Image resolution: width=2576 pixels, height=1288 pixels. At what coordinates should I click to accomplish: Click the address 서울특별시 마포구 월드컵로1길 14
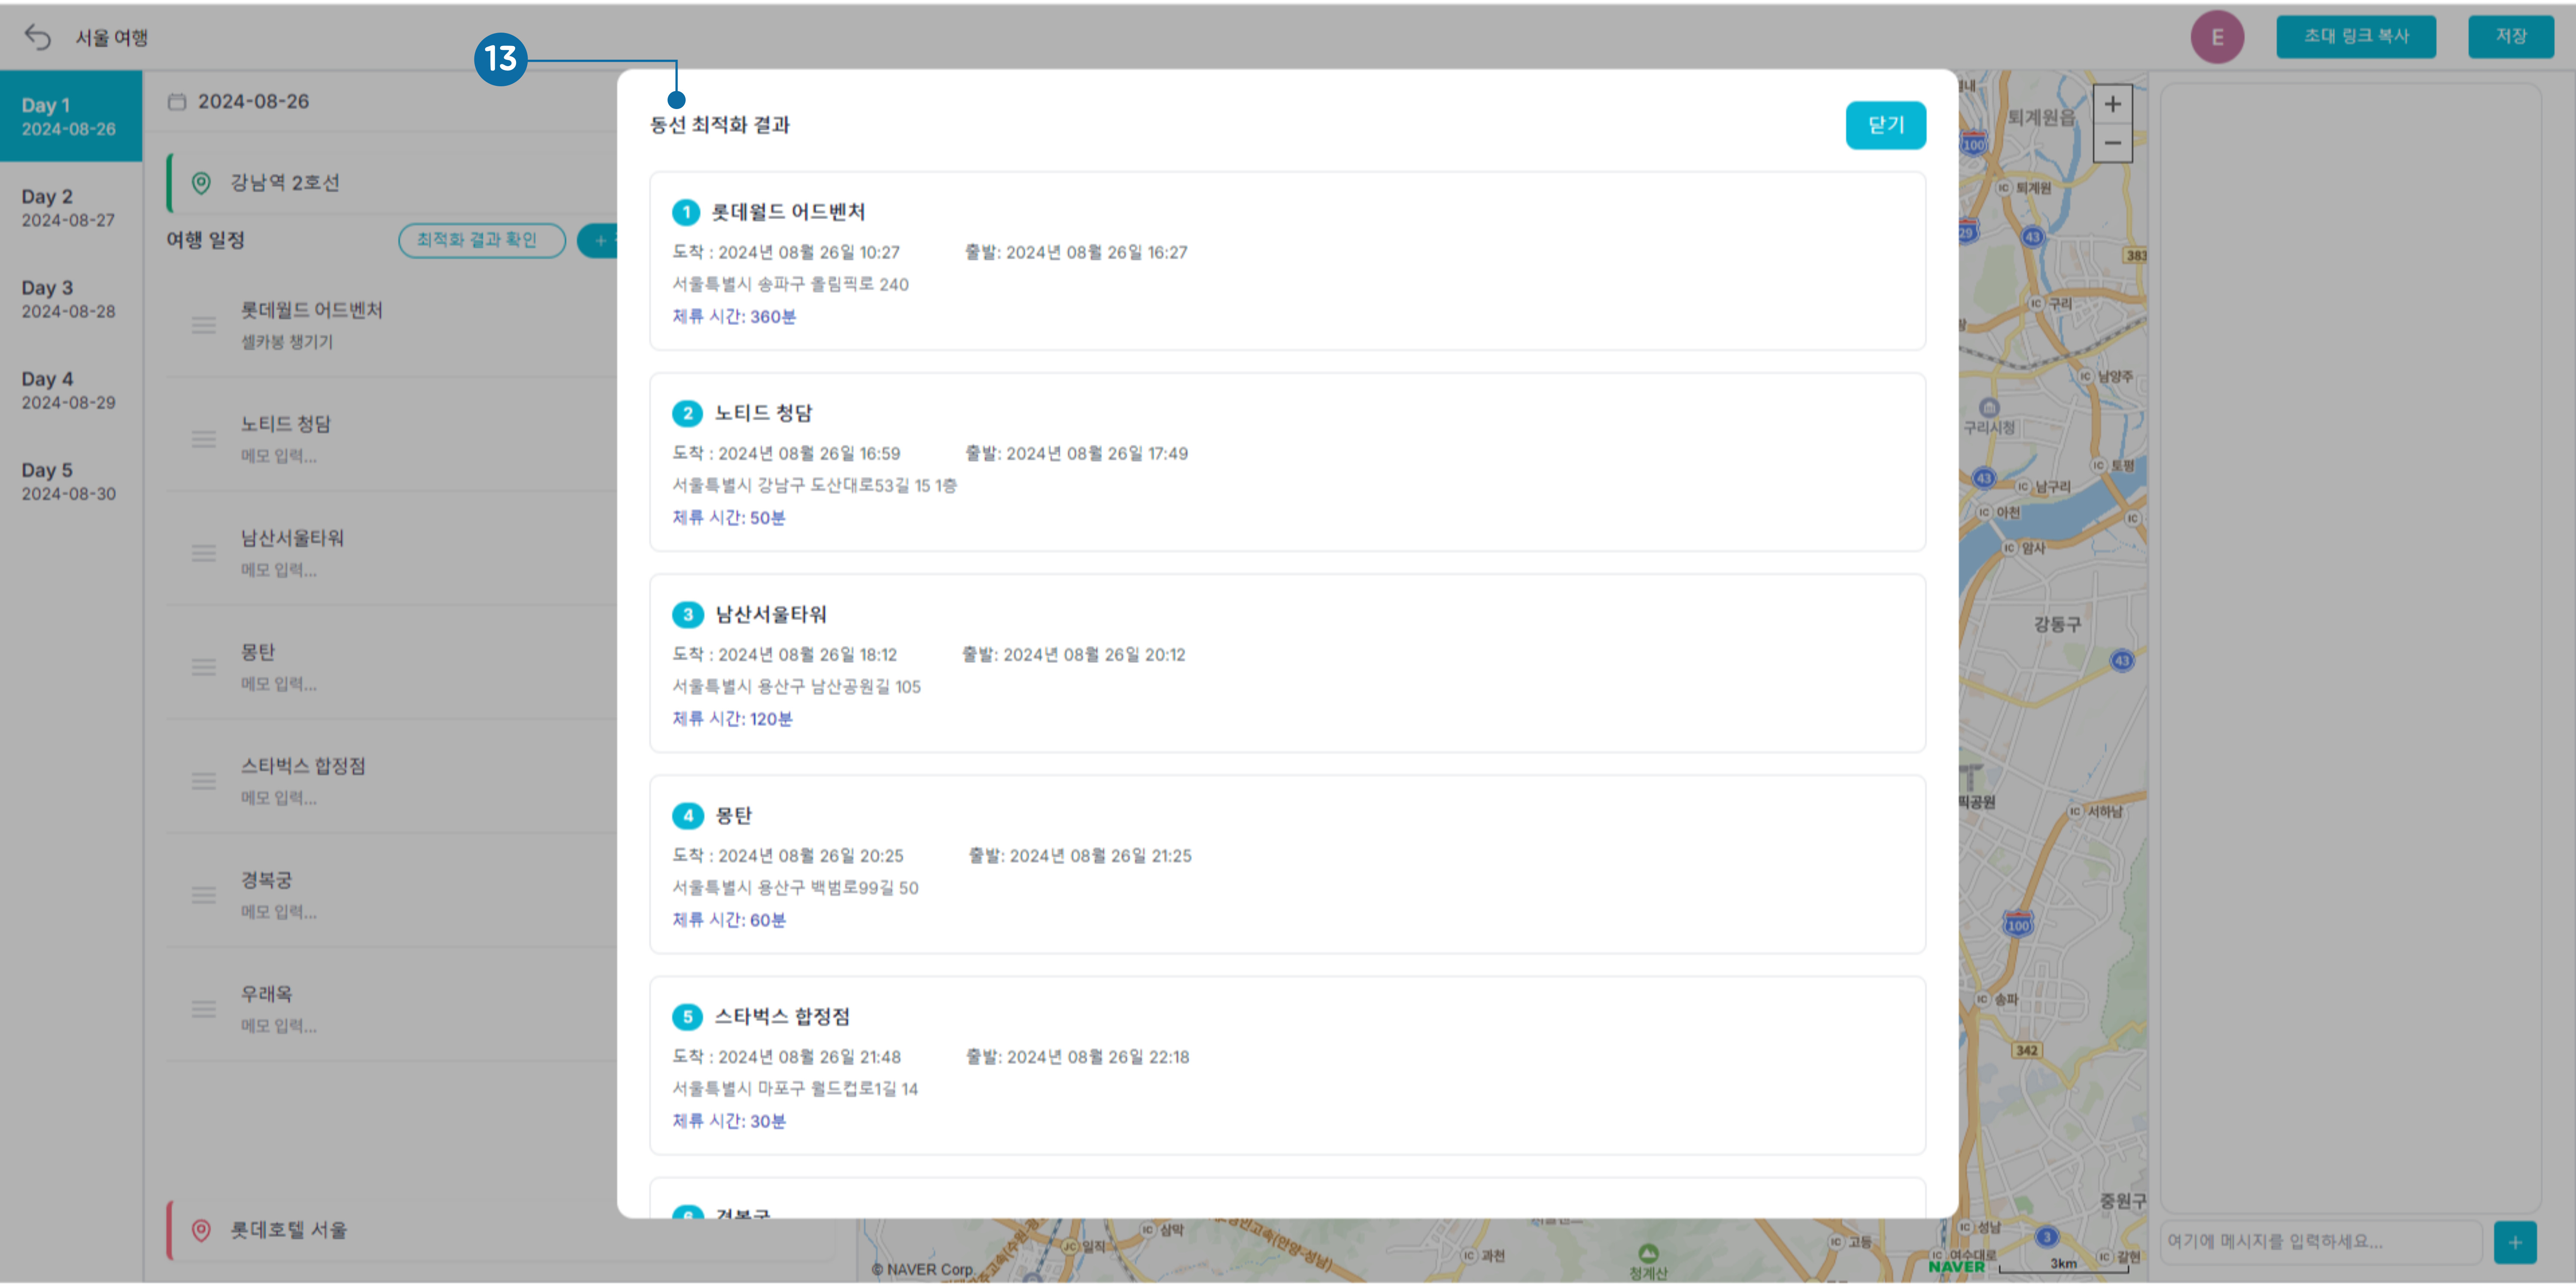point(795,1088)
